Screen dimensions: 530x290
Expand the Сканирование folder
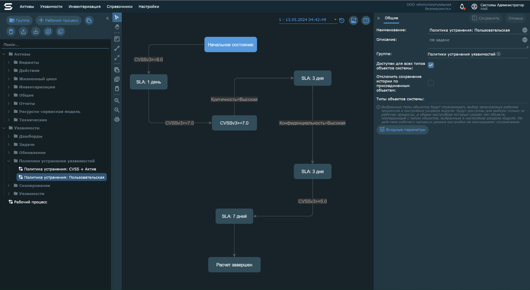[x=9, y=186]
